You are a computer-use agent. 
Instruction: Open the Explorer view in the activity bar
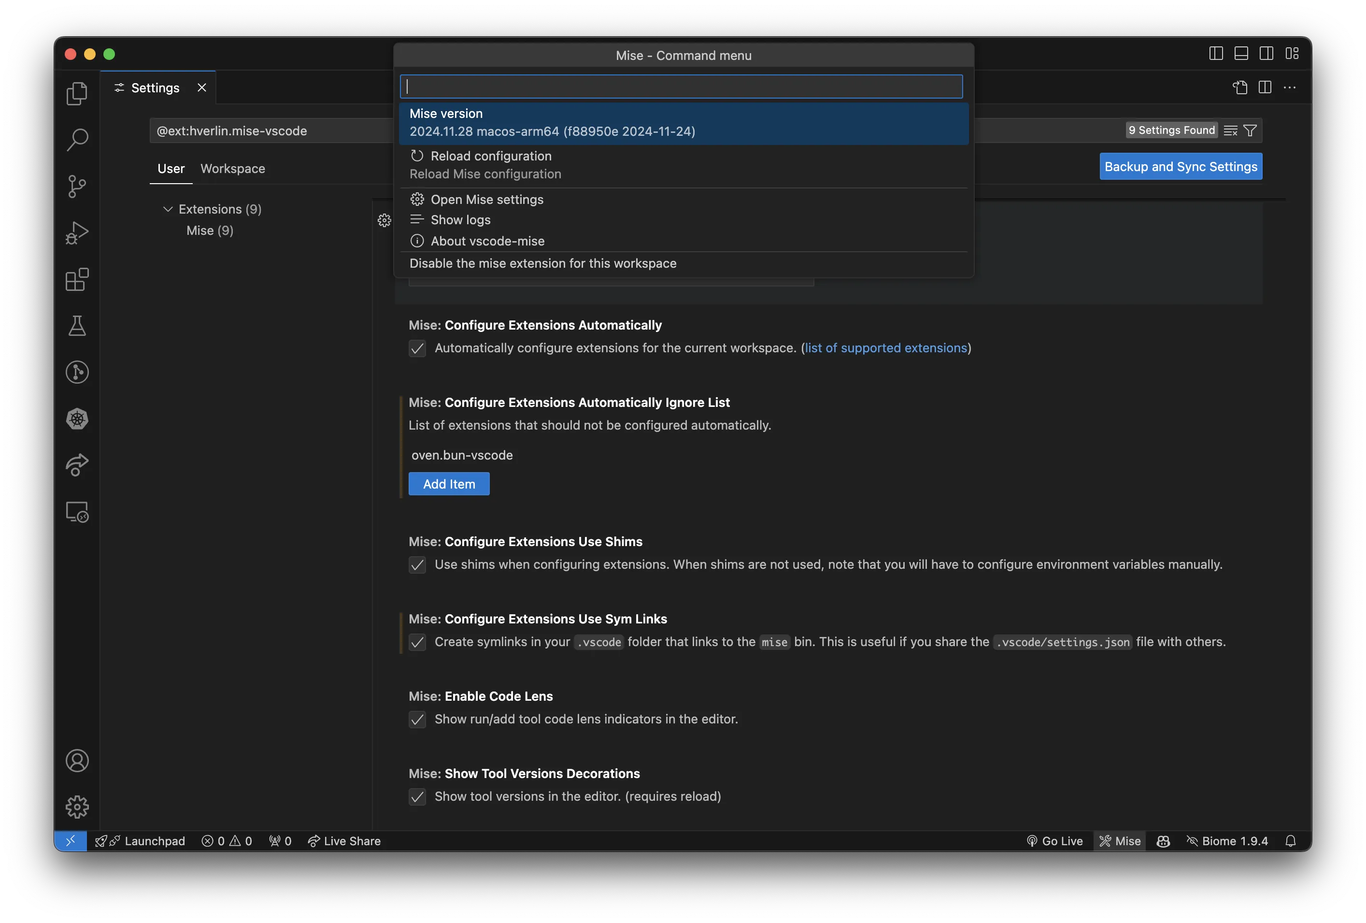point(76,93)
